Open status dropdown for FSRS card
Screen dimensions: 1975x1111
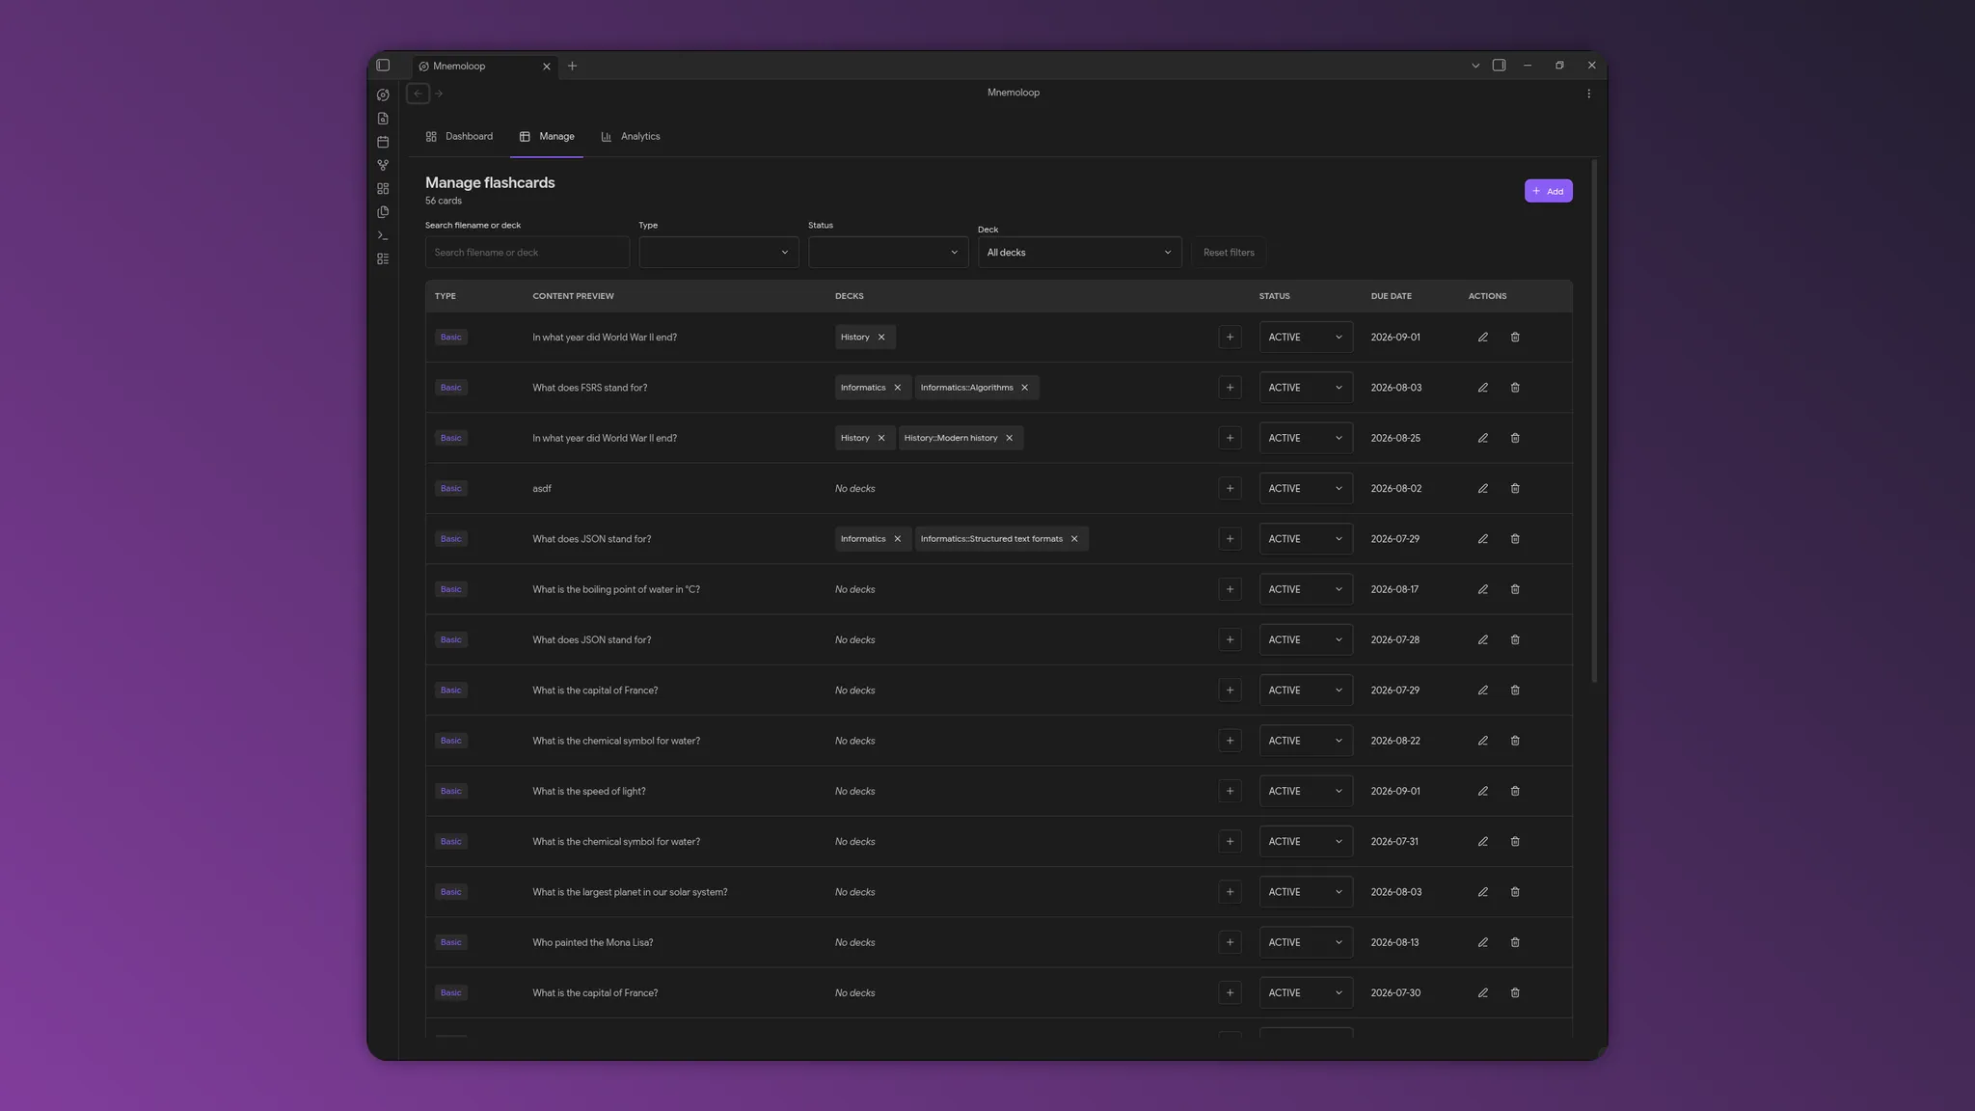coord(1306,388)
